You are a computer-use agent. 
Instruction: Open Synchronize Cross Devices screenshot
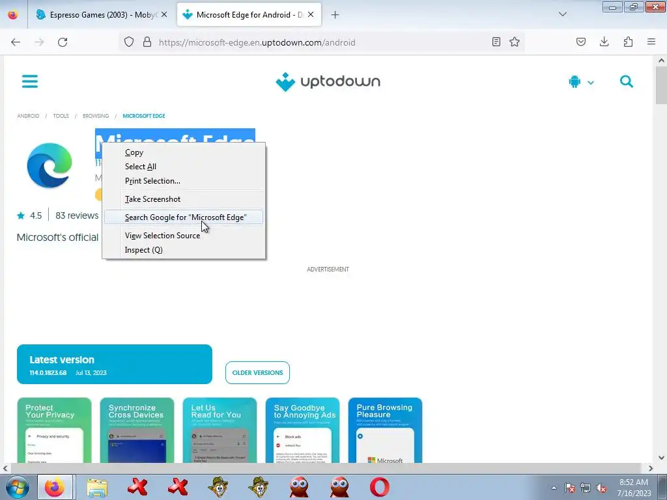(137, 430)
